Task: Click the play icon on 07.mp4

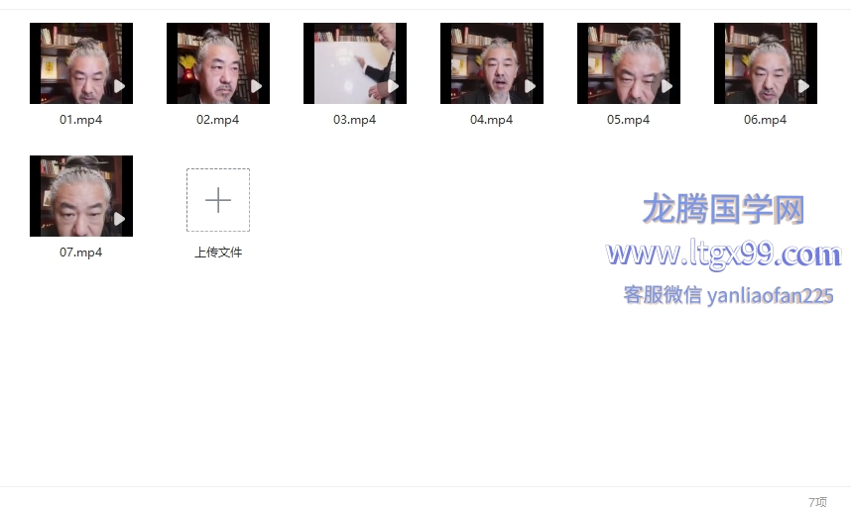Action: tap(119, 219)
